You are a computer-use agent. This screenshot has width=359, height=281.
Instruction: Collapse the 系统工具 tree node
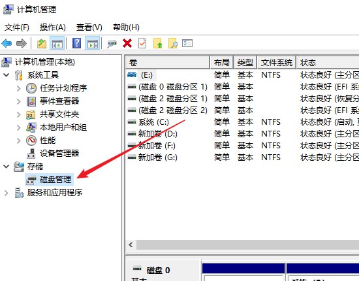pyautogui.click(x=7, y=74)
